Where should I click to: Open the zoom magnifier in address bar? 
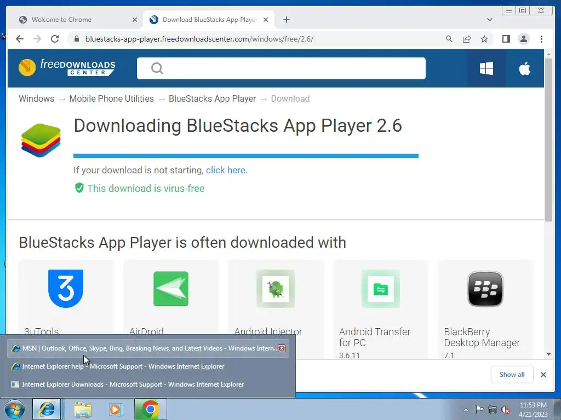click(x=449, y=39)
